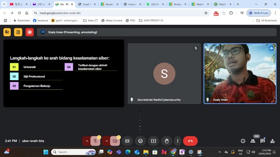Mute the audio of the Meet tab
This screenshot has width=280, height=157.
click(67, 4)
